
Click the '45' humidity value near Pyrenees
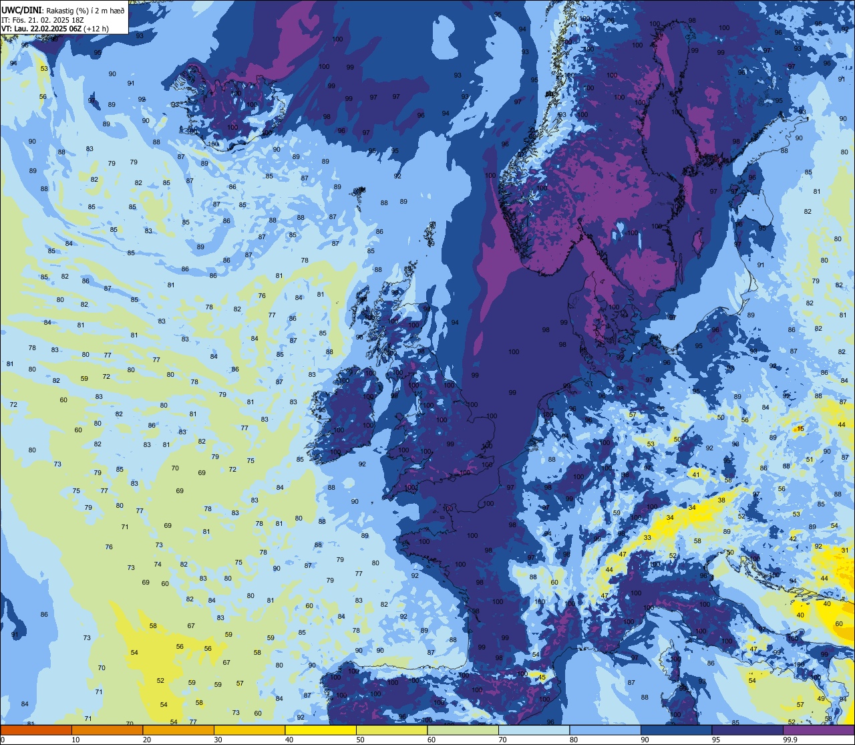(542, 678)
